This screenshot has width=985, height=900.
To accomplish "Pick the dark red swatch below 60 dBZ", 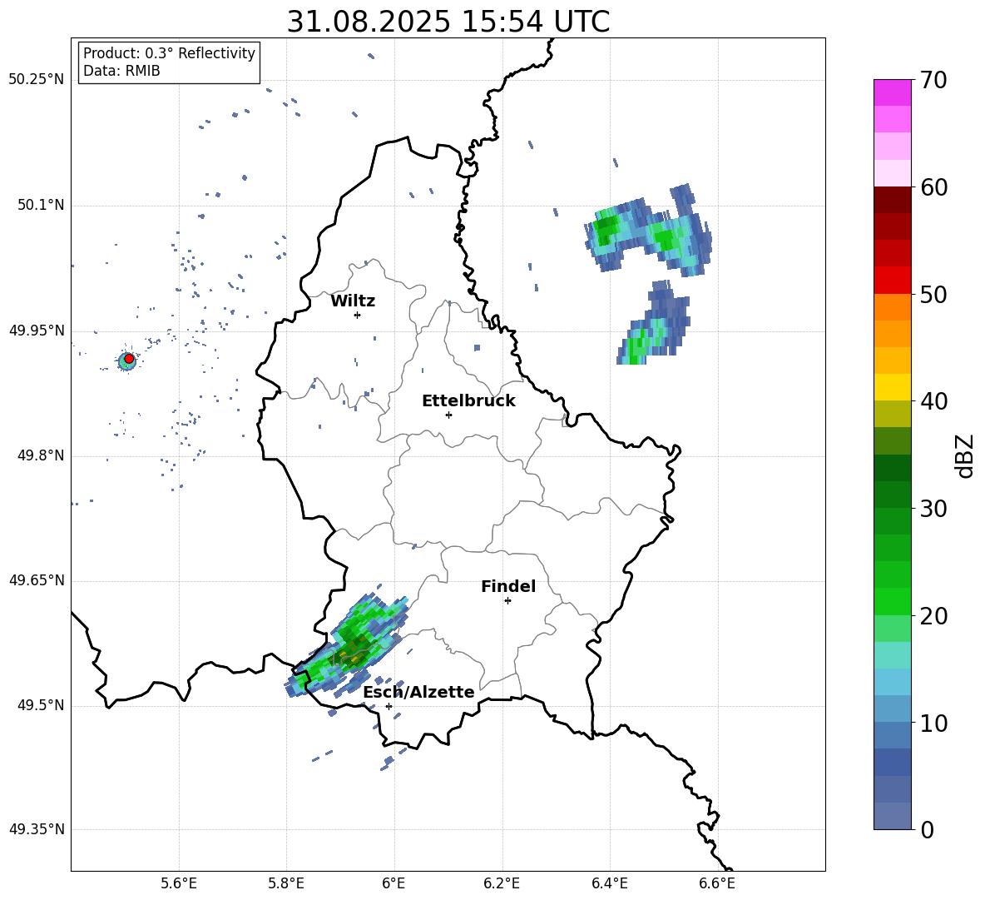I will 892,200.
